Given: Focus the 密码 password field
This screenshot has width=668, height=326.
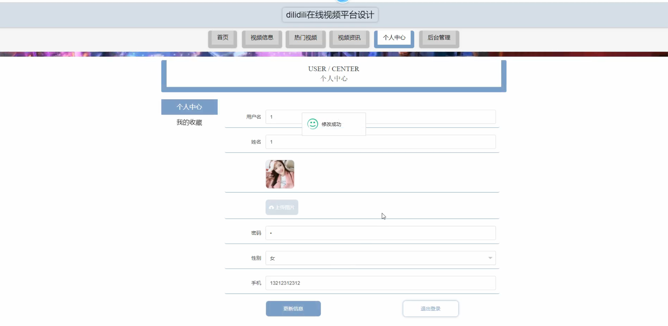Looking at the screenshot, I should point(380,233).
